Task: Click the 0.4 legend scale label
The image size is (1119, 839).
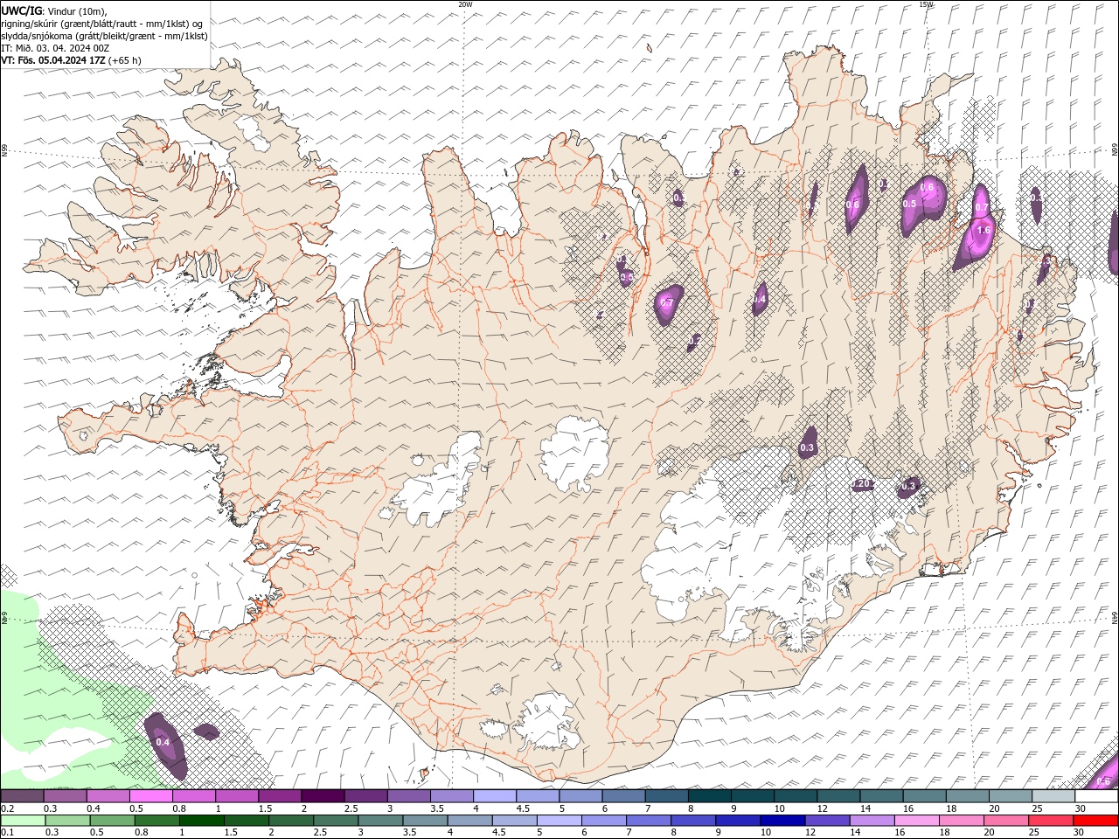Action: pyautogui.click(x=93, y=808)
